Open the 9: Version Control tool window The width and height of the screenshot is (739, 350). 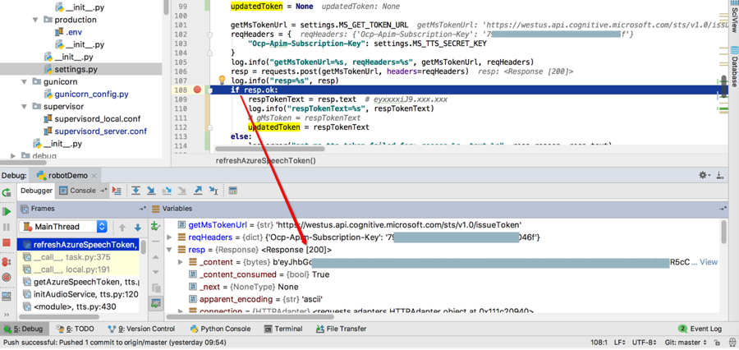(141, 329)
